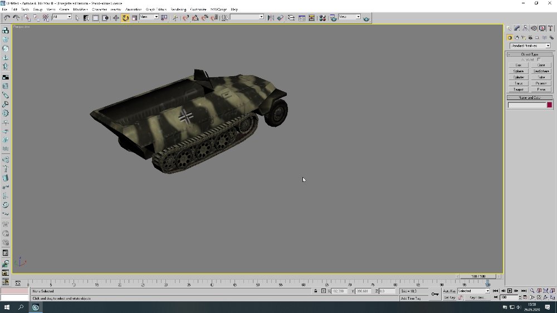Click the Teapot primitive button
Screen dimensions: 557x313
click(518, 89)
